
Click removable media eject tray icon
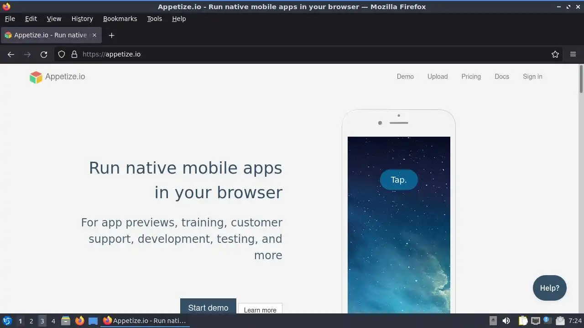pyautogui.click(x=493, y=321)
